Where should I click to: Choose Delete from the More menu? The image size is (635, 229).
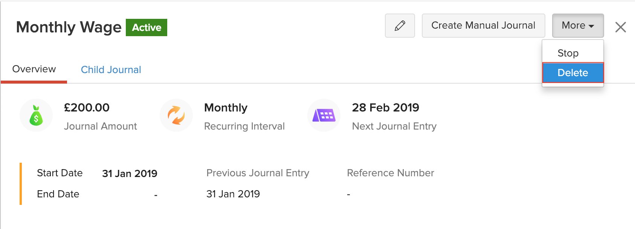tap(572, 73)
